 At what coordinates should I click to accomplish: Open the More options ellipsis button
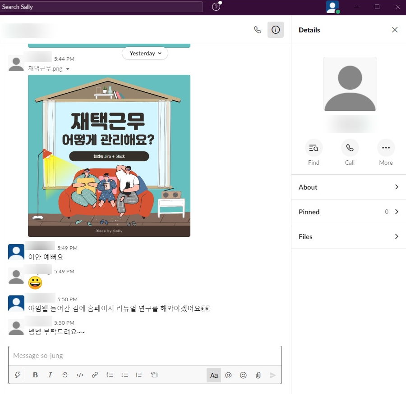pyautogui.click(x=386, y=148)
